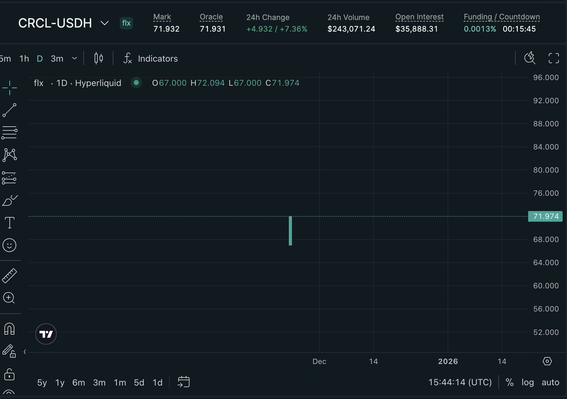Toggle stay in drawing mode

[9, 351]
